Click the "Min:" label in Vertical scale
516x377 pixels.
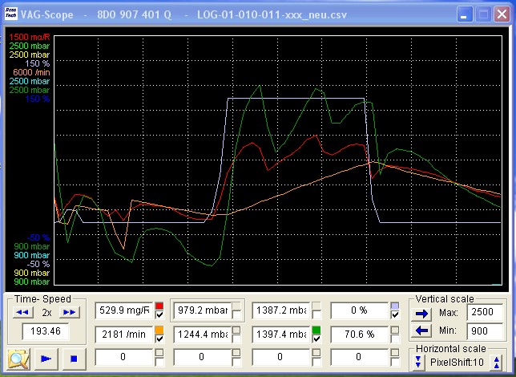pos(448,330)
